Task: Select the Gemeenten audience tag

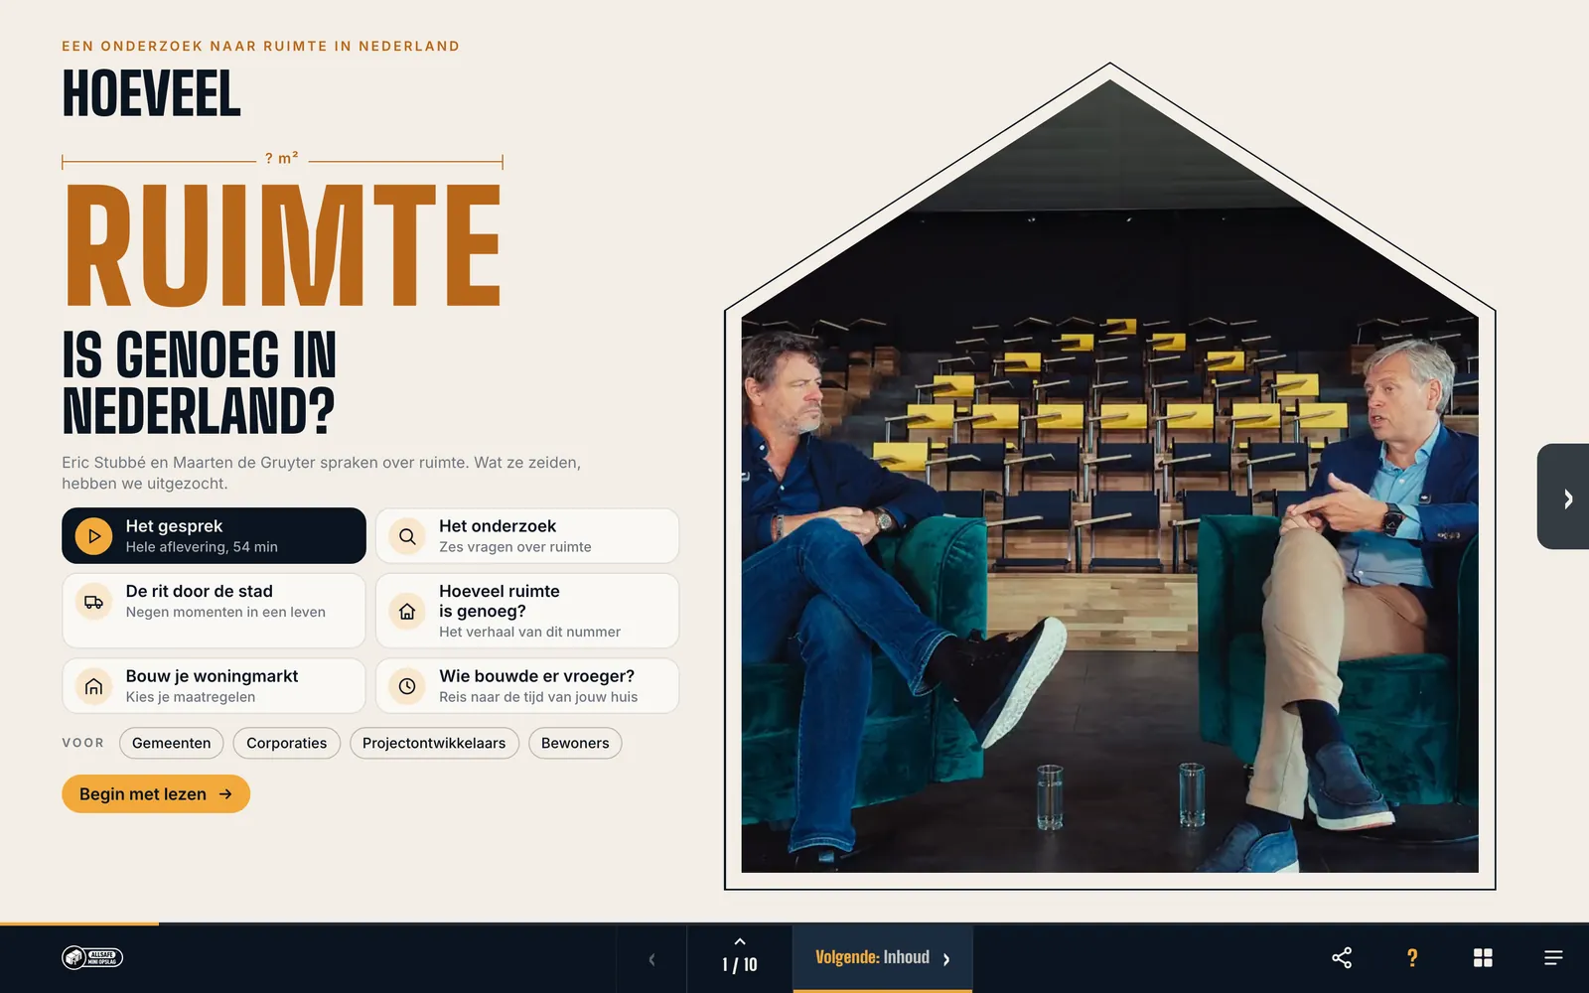Action: point(172,743)
